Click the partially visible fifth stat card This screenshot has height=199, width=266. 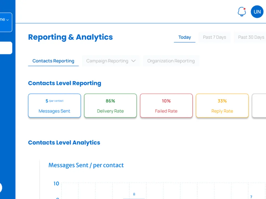[259, 106]
